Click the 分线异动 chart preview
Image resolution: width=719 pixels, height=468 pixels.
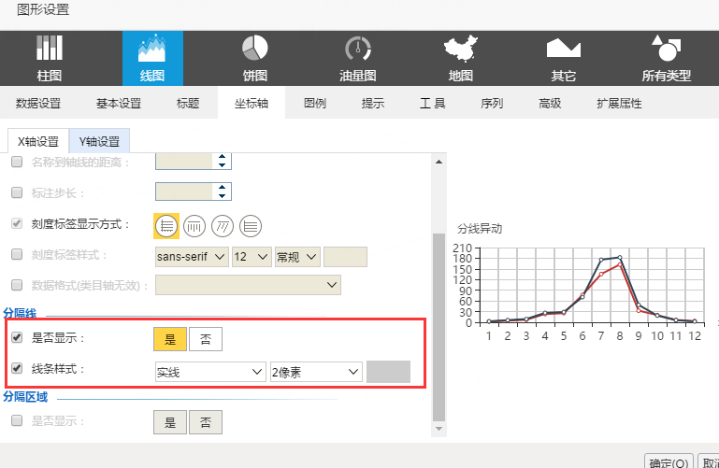pyautogui.click(x=580, y=282)
